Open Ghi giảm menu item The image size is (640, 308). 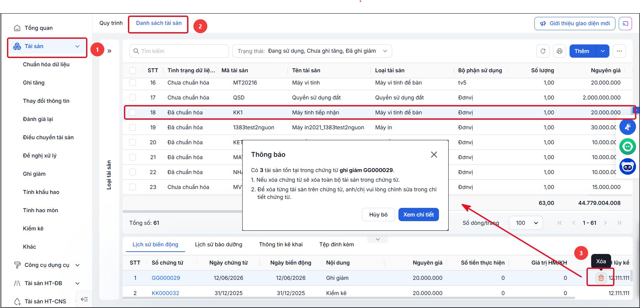click(34, 174)
